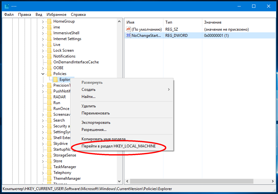Choose Перейти в раздел HKEY_LOCAL_MACHINE

(118, 146)
